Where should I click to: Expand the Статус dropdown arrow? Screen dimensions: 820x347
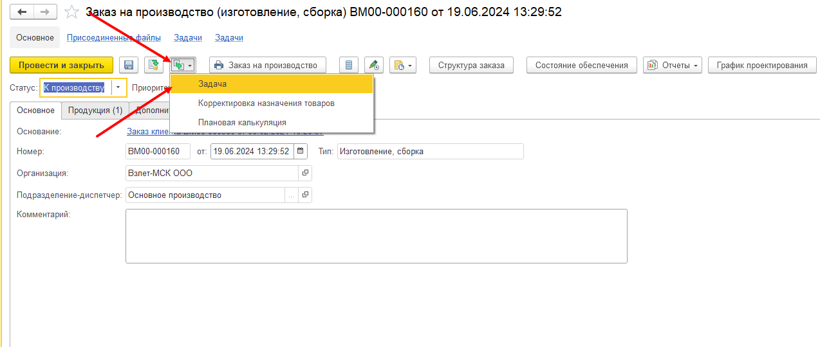click(118, 88)
